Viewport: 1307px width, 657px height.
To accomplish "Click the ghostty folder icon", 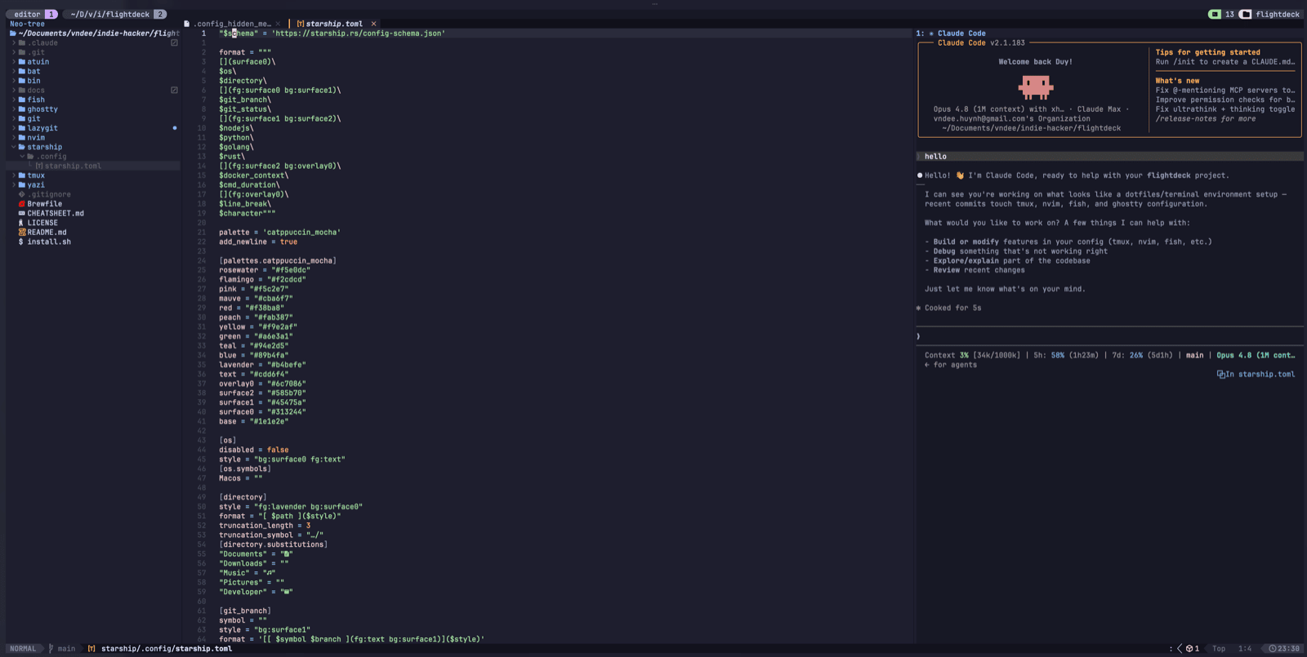I will coord(22,109).
